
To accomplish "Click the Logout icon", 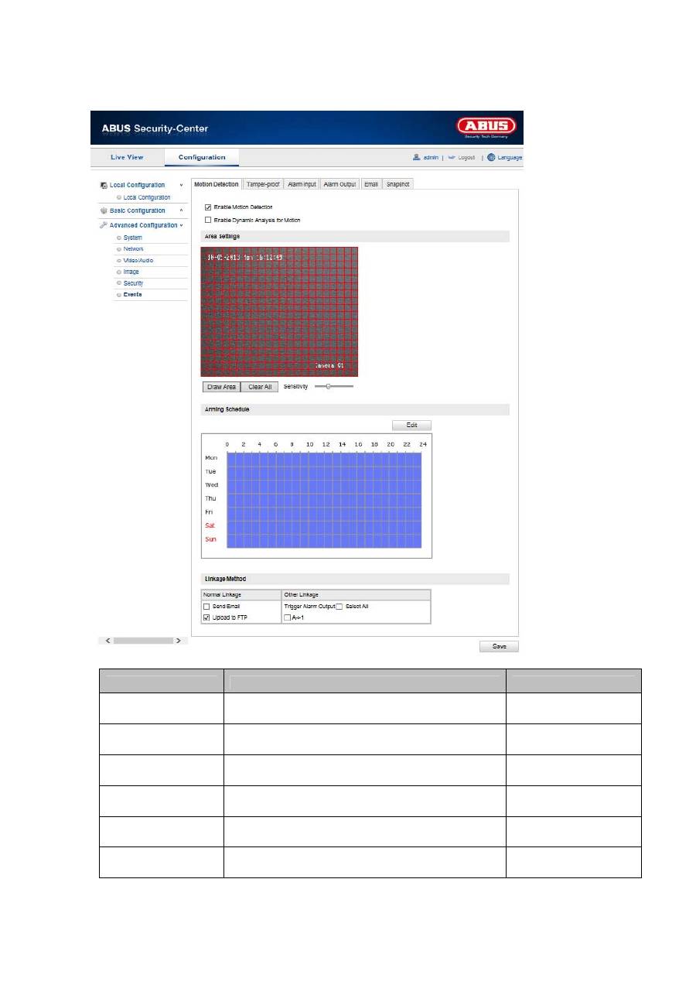I will (452, 157).
